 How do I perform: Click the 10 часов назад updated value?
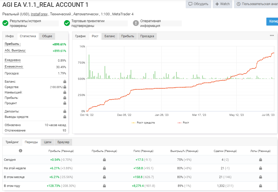pos(55,125)
